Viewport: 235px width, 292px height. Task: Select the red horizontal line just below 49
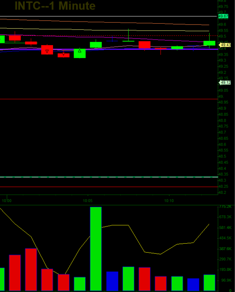(x=108, y=99)
